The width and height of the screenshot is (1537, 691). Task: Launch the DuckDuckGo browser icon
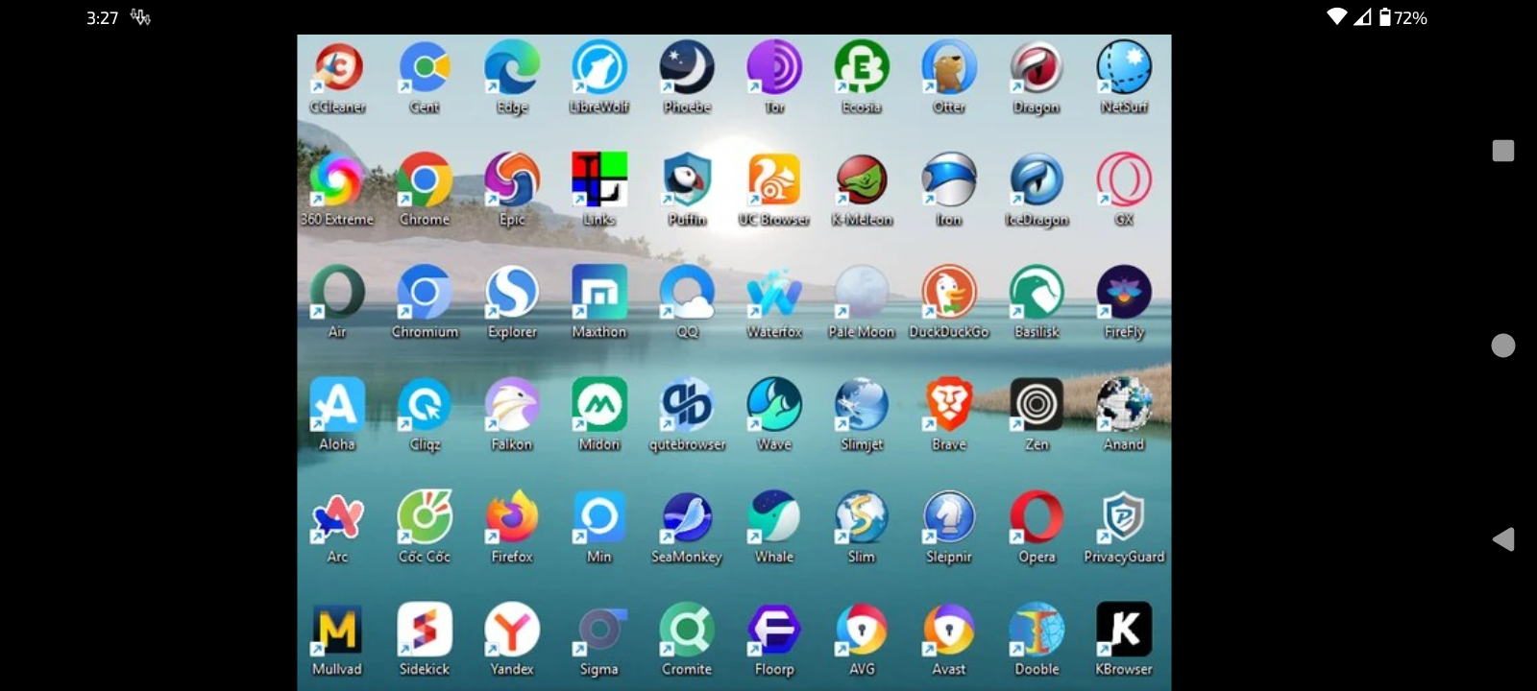coord(949,292)
